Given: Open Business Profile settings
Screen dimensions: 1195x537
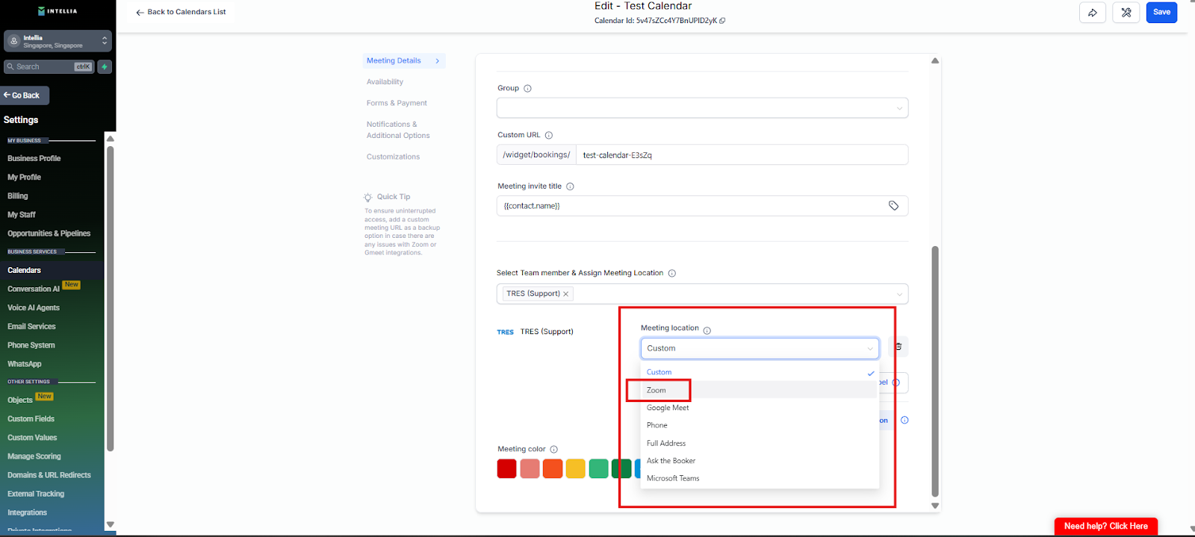Looking at the screenshot, I should [x=34, y=158].
